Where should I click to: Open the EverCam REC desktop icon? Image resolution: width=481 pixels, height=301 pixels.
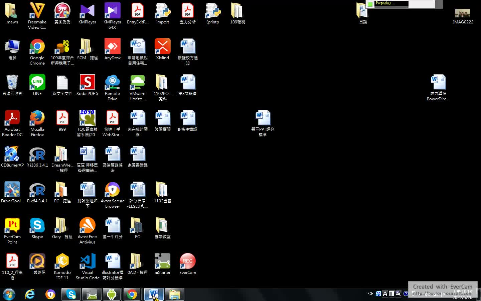point(188,264)
